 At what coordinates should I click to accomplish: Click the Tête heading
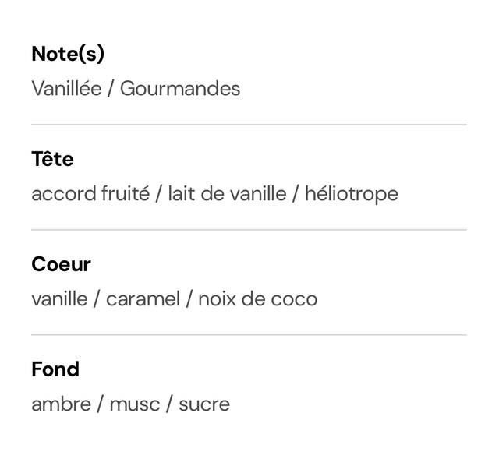coord(52,158)
